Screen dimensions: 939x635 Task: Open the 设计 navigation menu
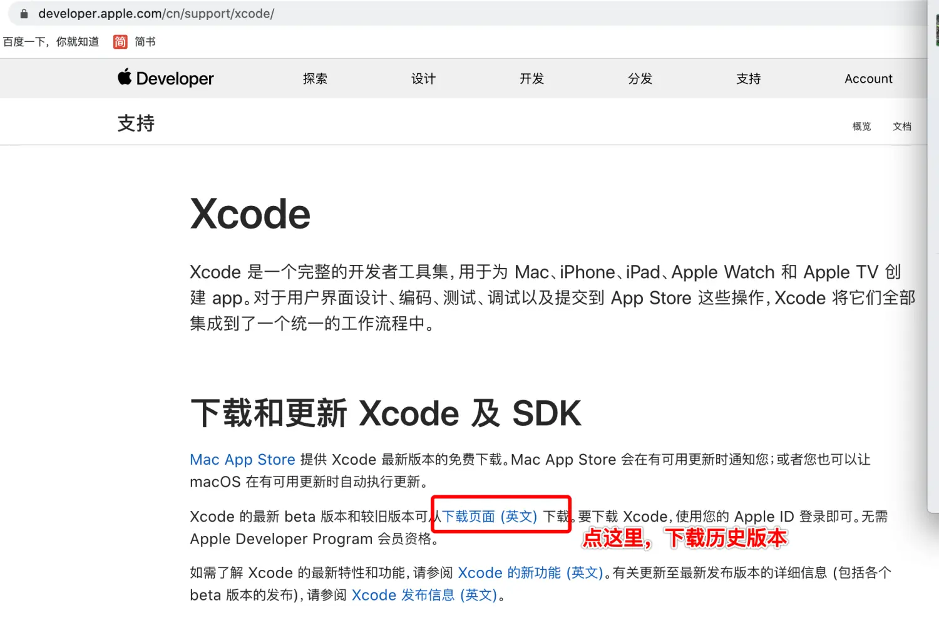pyautogui.click(x=423, y=78)
